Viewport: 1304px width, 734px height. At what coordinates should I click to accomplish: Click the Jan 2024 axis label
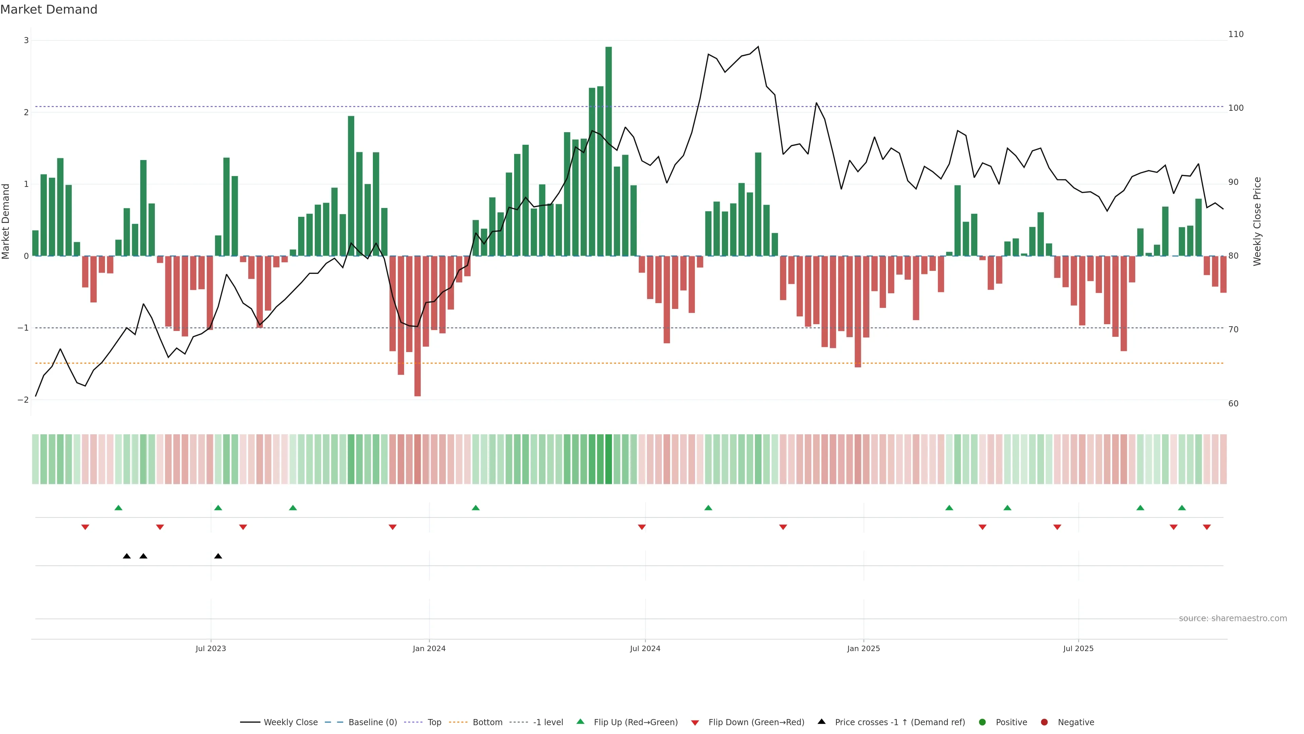429,648
